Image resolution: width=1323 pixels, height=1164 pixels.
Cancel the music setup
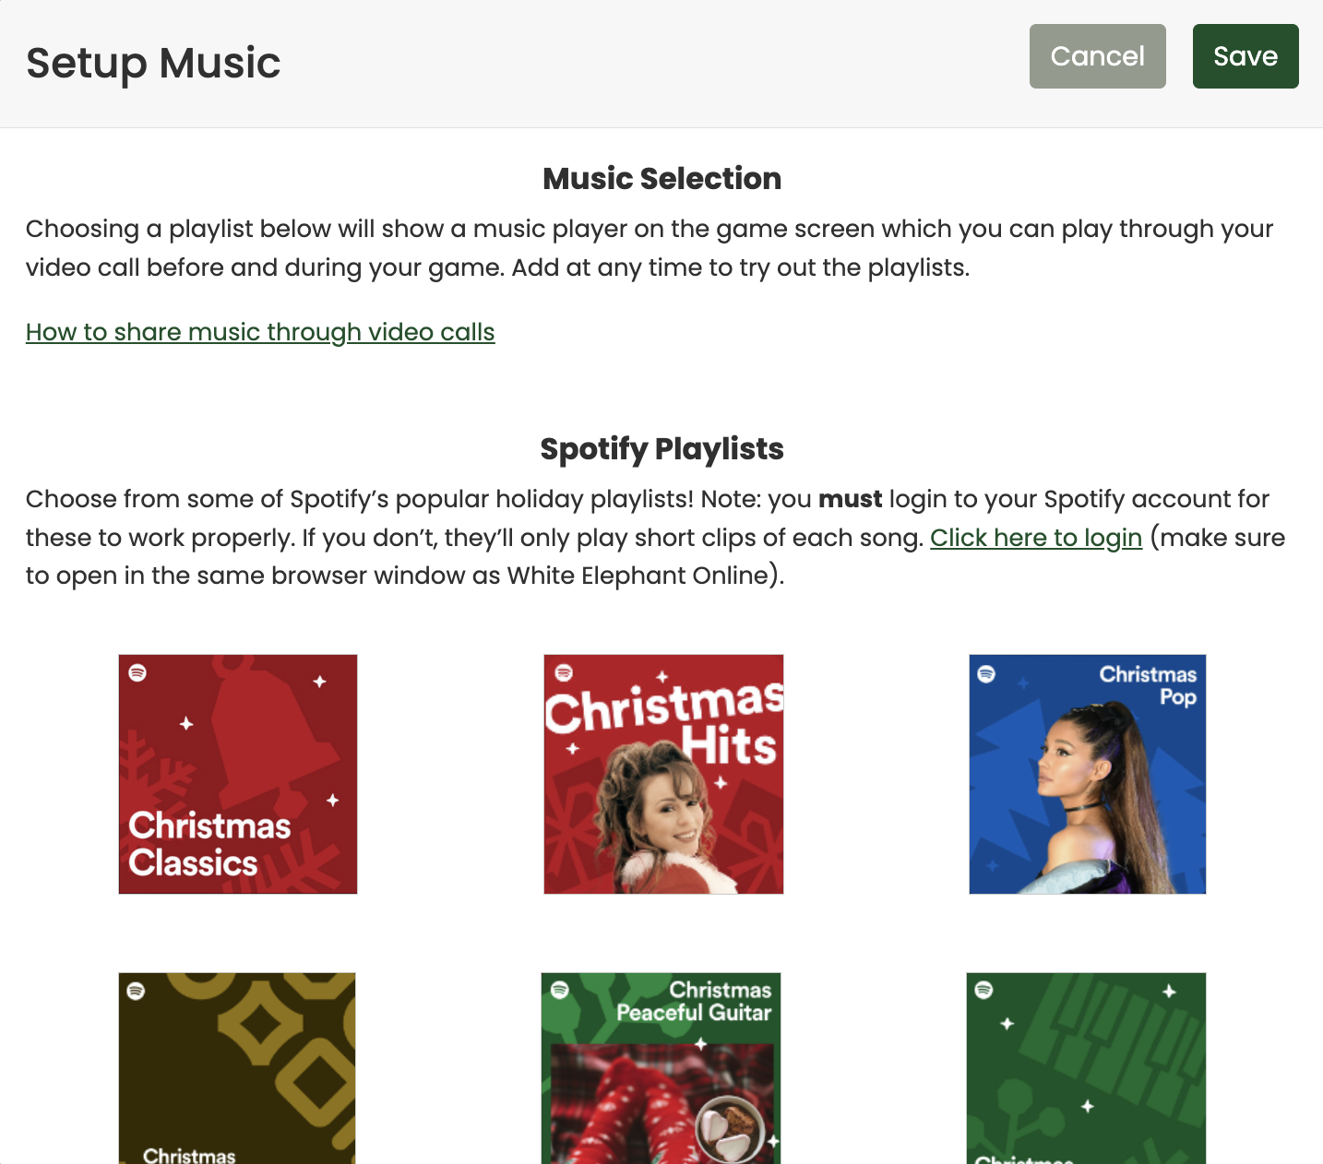click(1097, 56)
